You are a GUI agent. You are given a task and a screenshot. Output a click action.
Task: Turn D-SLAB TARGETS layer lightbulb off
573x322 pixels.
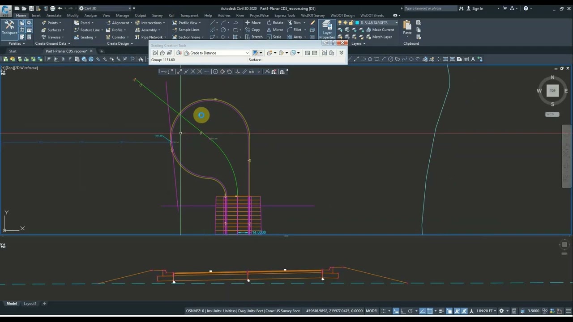pyautogui.click(x=340, y=23)
